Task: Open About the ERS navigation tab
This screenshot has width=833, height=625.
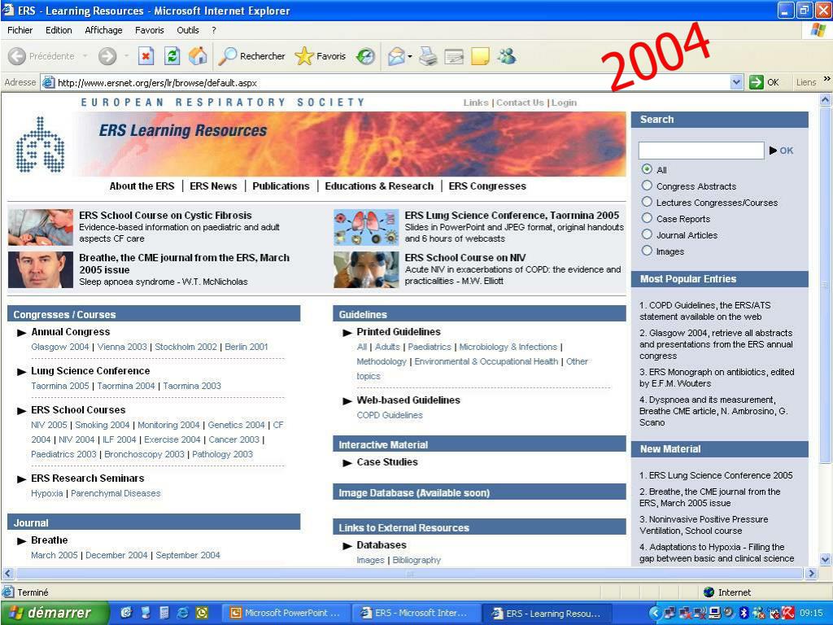Action: (x=142, y=186)
